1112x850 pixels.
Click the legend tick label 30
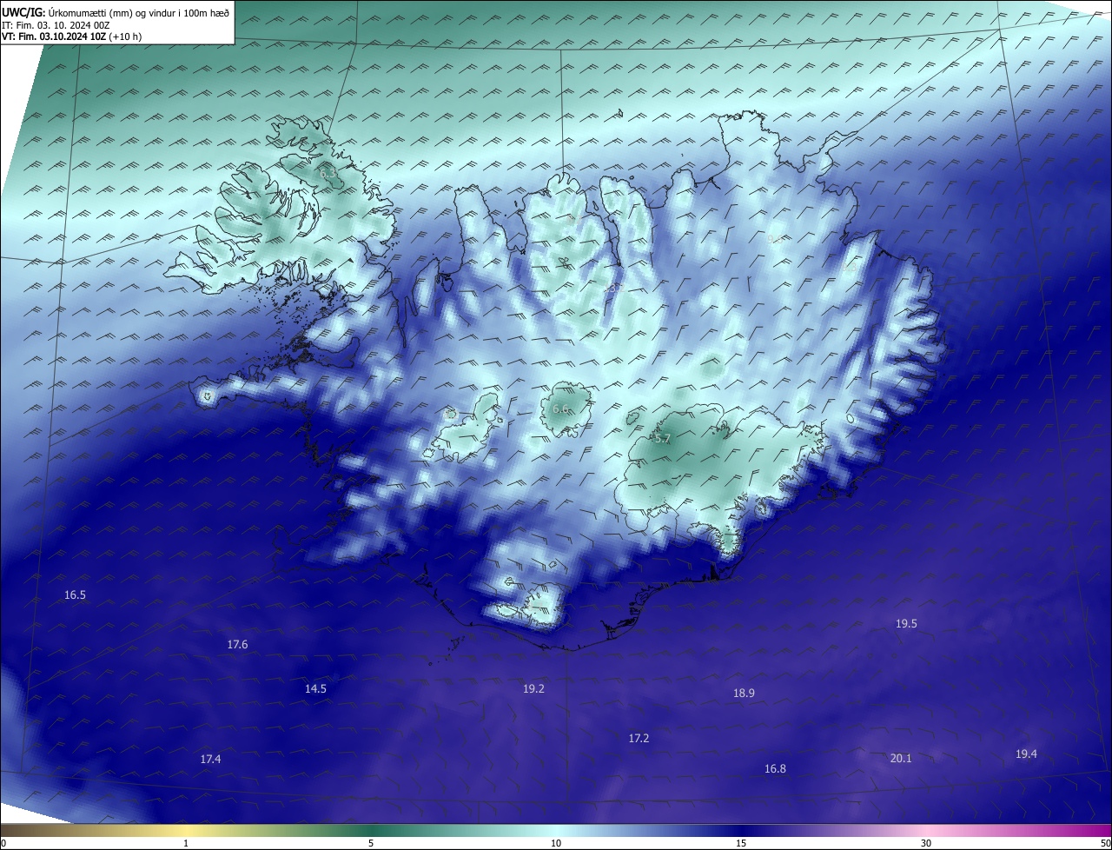[x=926, y=843]
